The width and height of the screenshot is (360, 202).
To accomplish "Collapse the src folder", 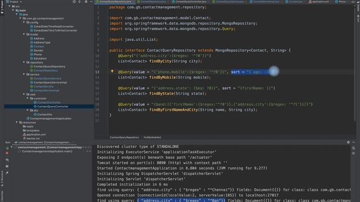I will click(10, 6).
